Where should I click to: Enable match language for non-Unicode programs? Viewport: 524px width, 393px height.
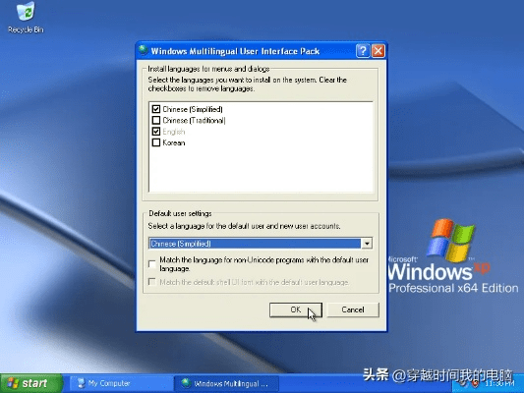[152, 264]
